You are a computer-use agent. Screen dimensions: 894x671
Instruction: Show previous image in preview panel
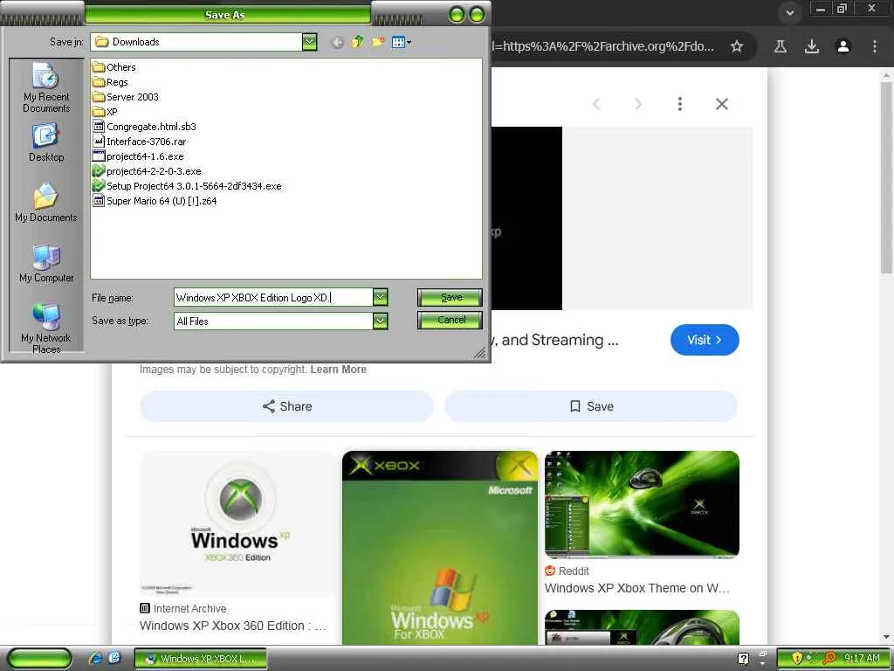[x=596, y=104]
